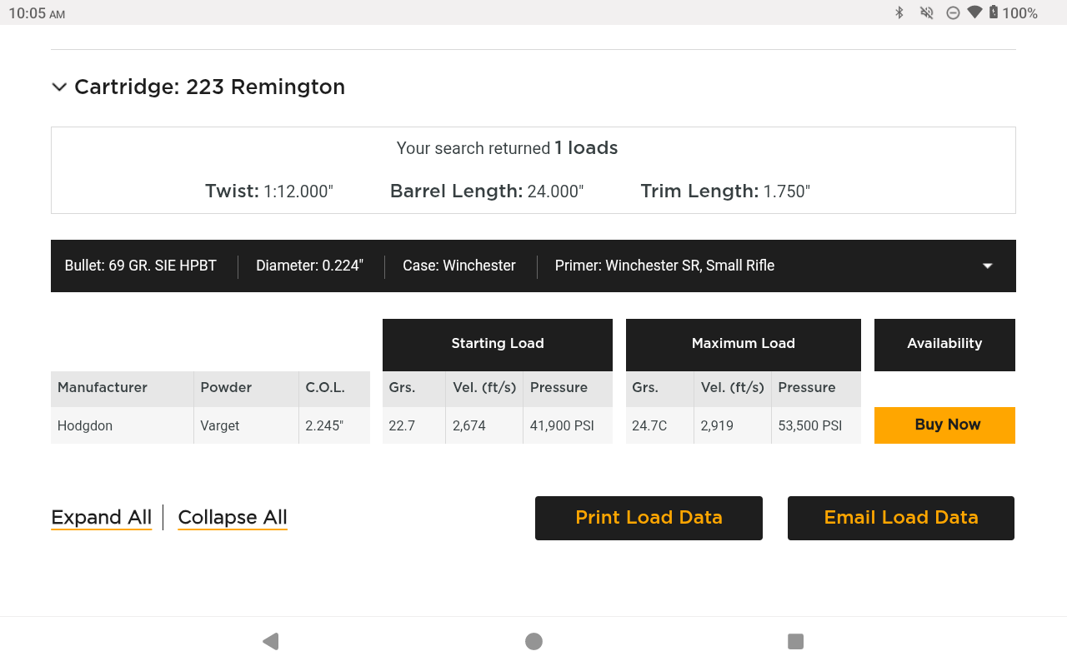This screenshot has height=666, width=1067.
Task: Select the Maximum Load column header
Action: click(743, 344)
